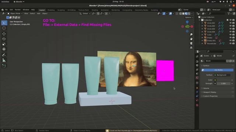
Task: Select the Measure tool
Action: 4,60
